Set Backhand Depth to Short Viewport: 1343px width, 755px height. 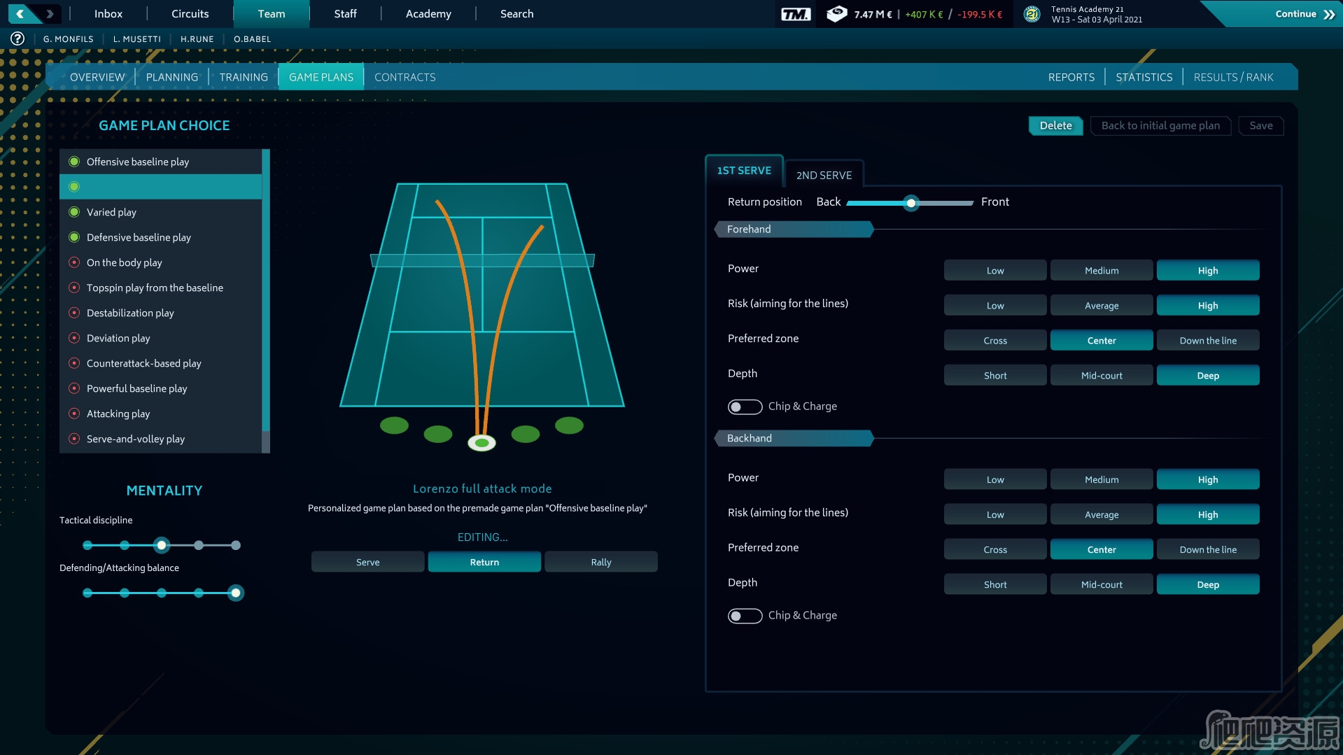995,585
